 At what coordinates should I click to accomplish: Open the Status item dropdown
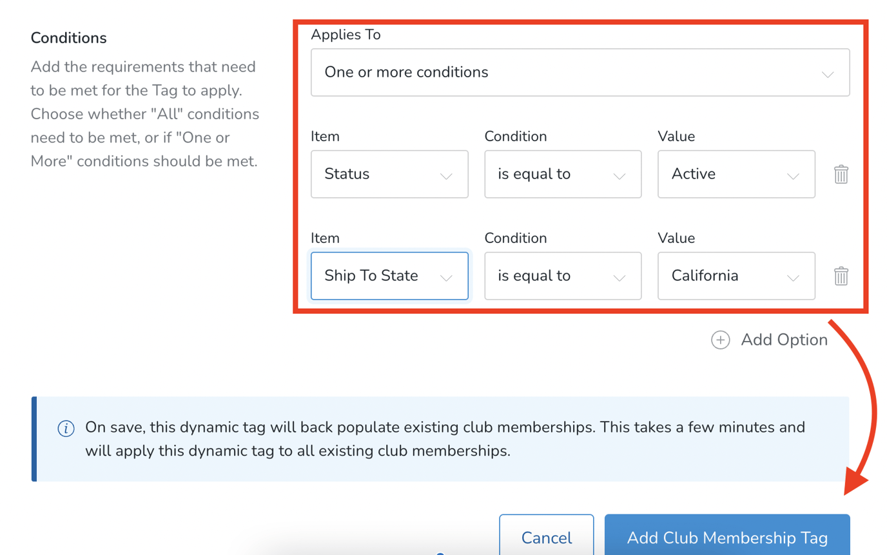(x=389, y=174)
